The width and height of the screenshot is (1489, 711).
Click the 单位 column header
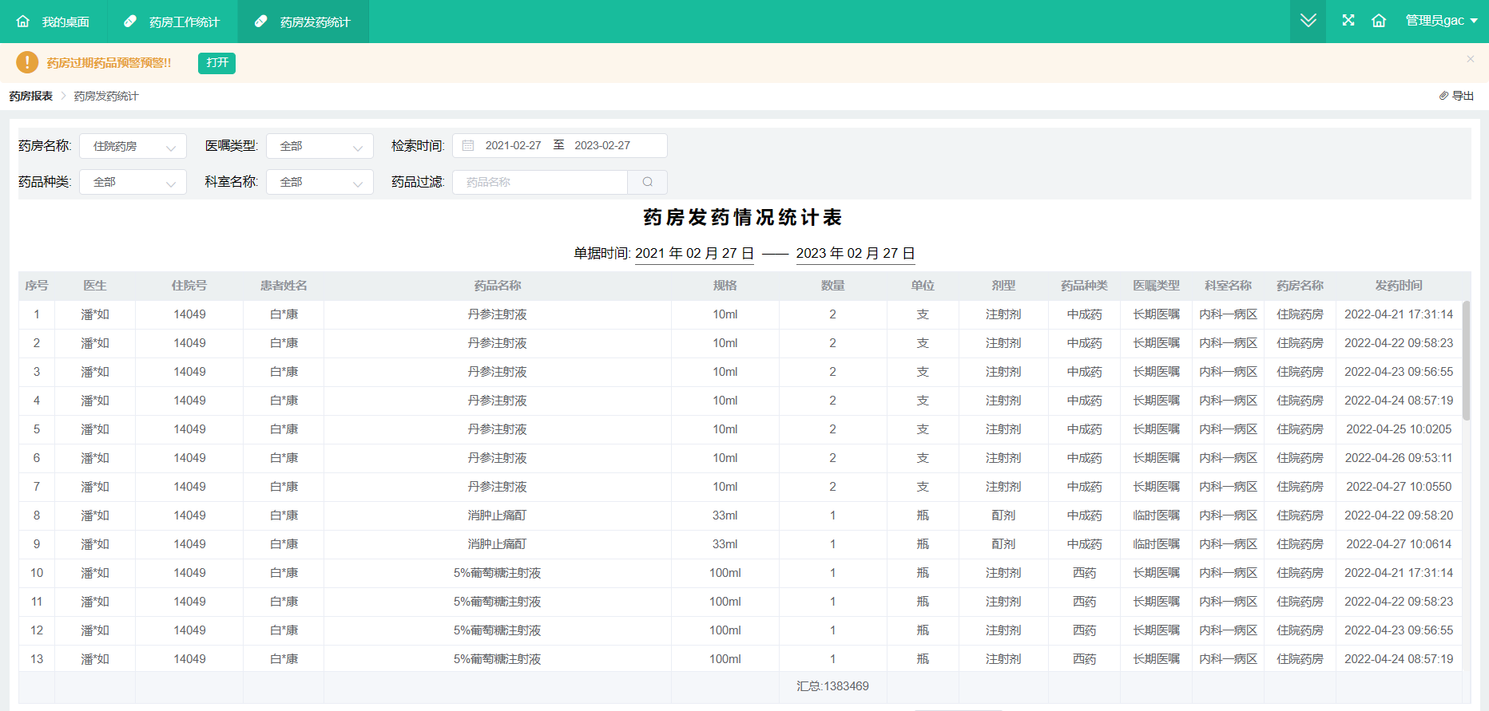coord(923,286)
